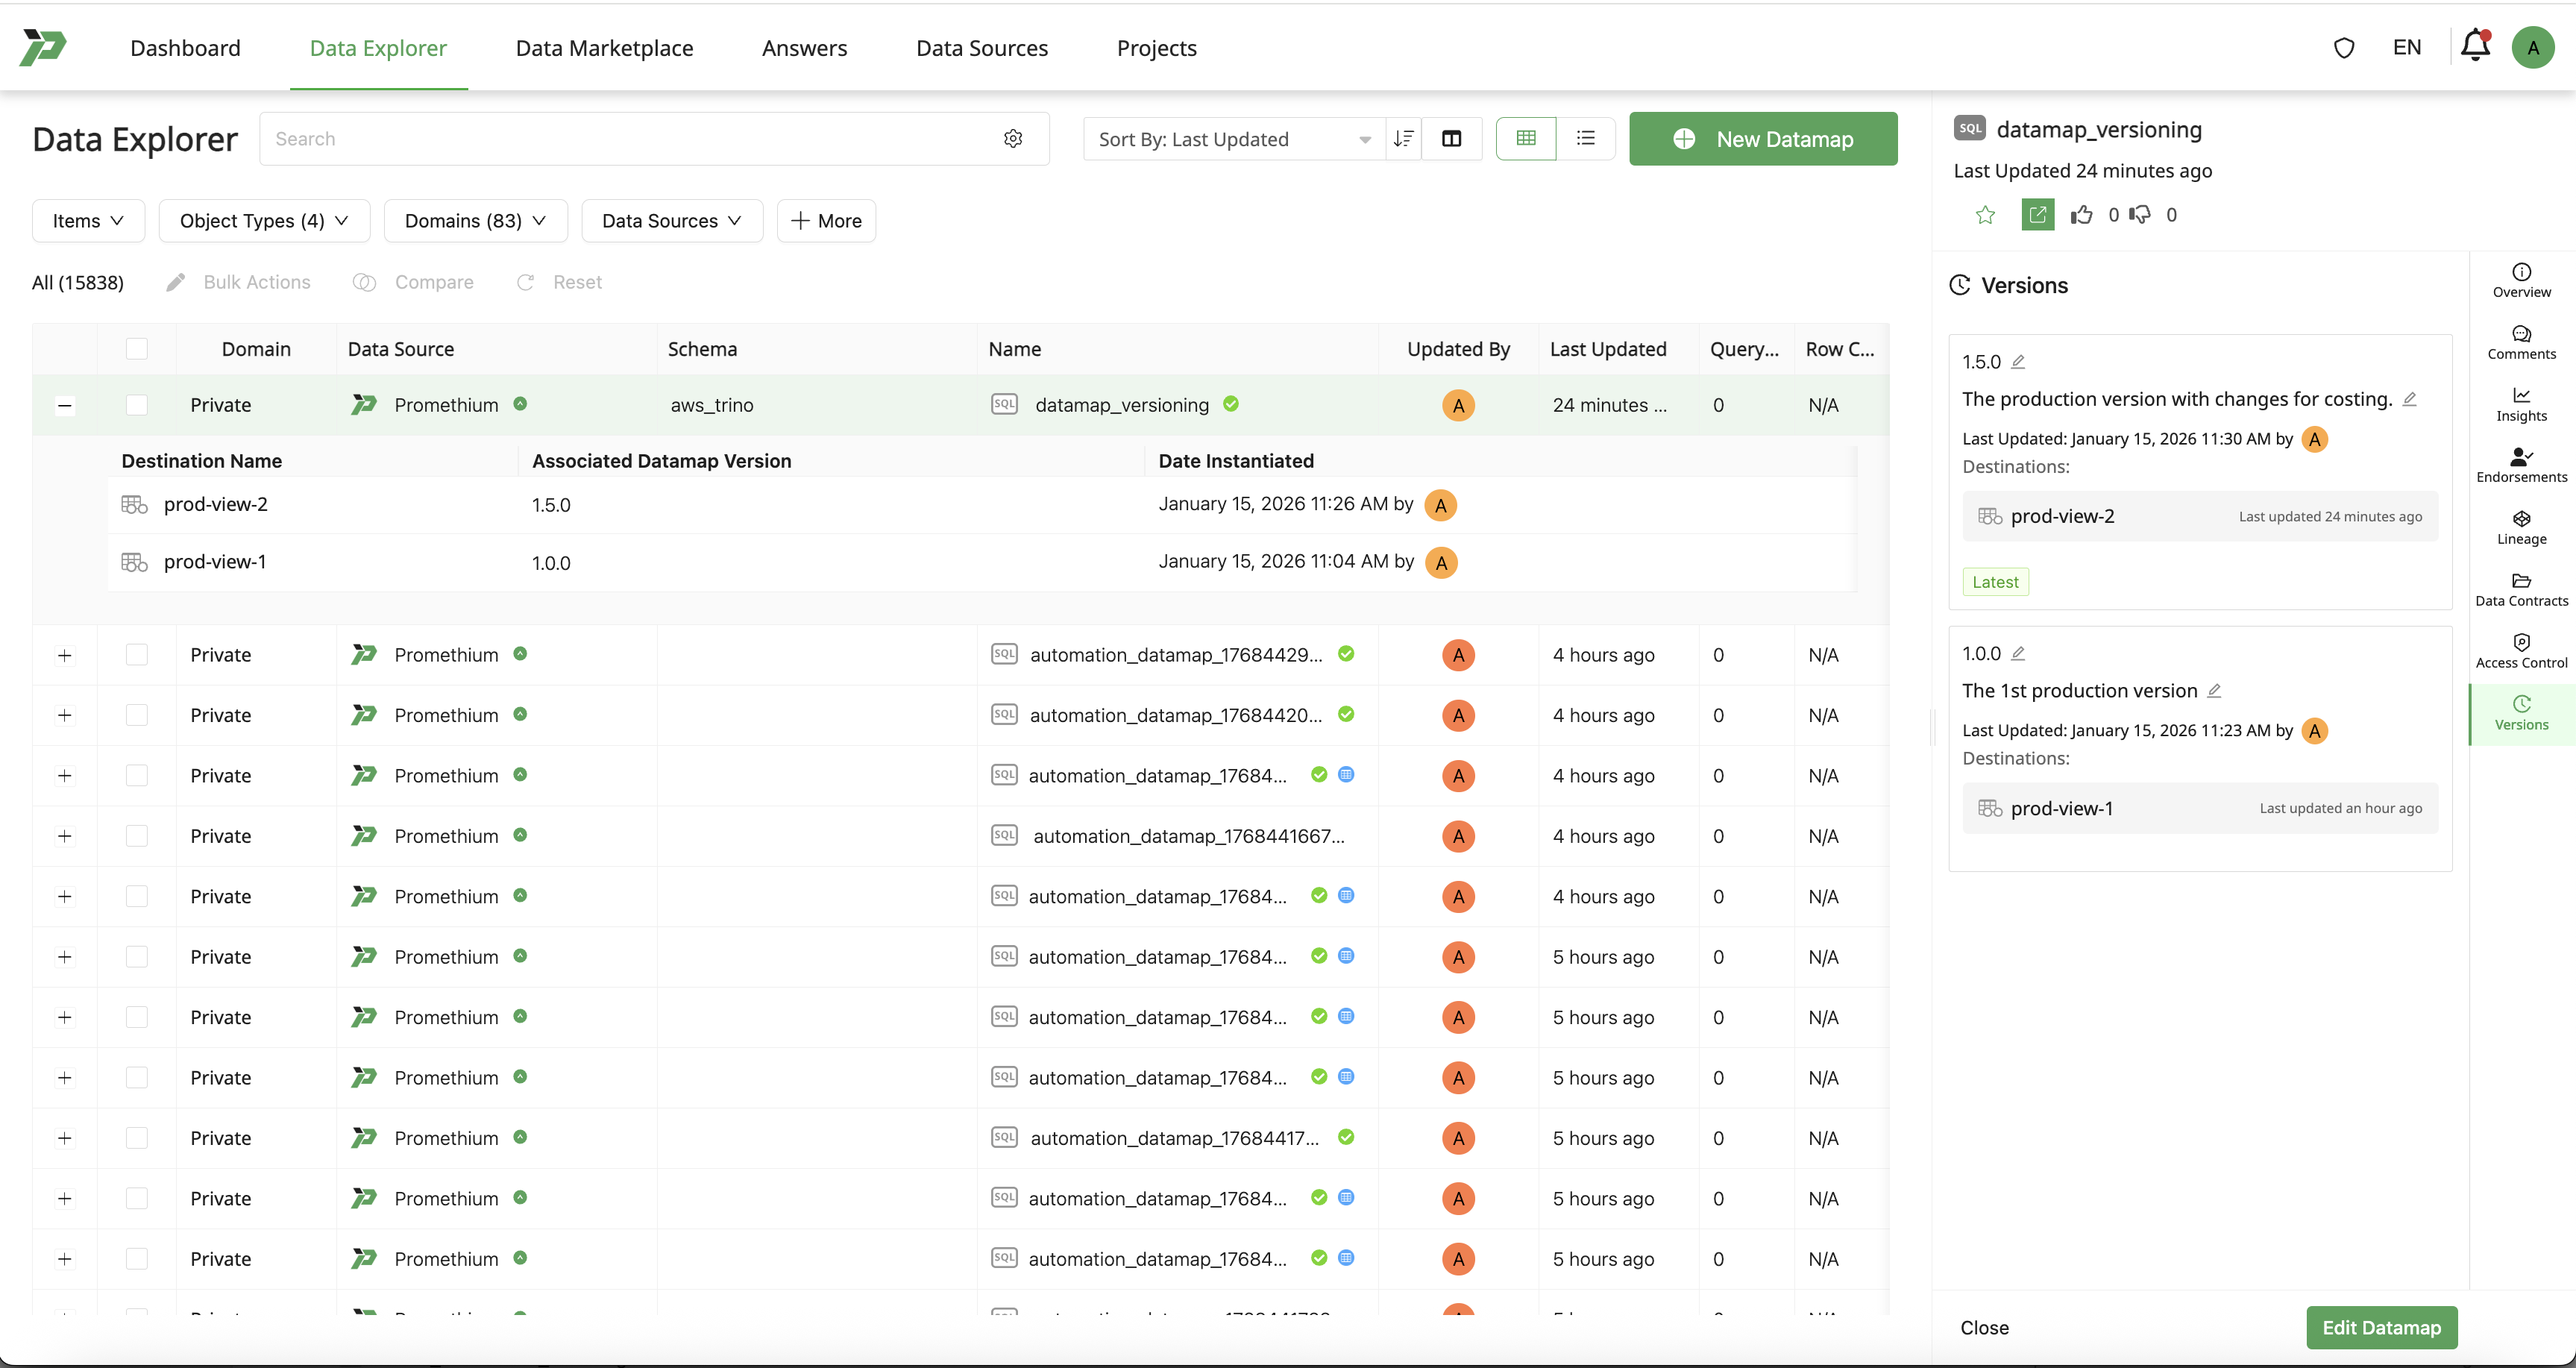Open the prod-view-2 destination link

pos(2064,516)
